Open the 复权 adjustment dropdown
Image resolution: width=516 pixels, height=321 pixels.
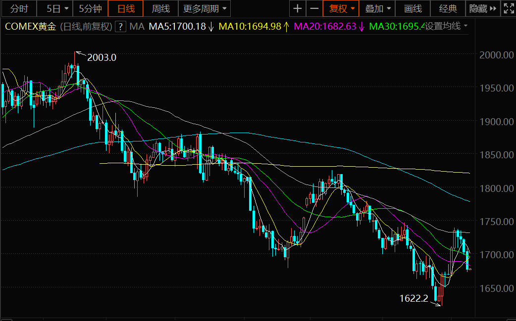(x=341, y=8)
